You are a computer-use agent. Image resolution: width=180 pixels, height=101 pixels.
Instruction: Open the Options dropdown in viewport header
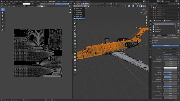(x=145, y=4)
